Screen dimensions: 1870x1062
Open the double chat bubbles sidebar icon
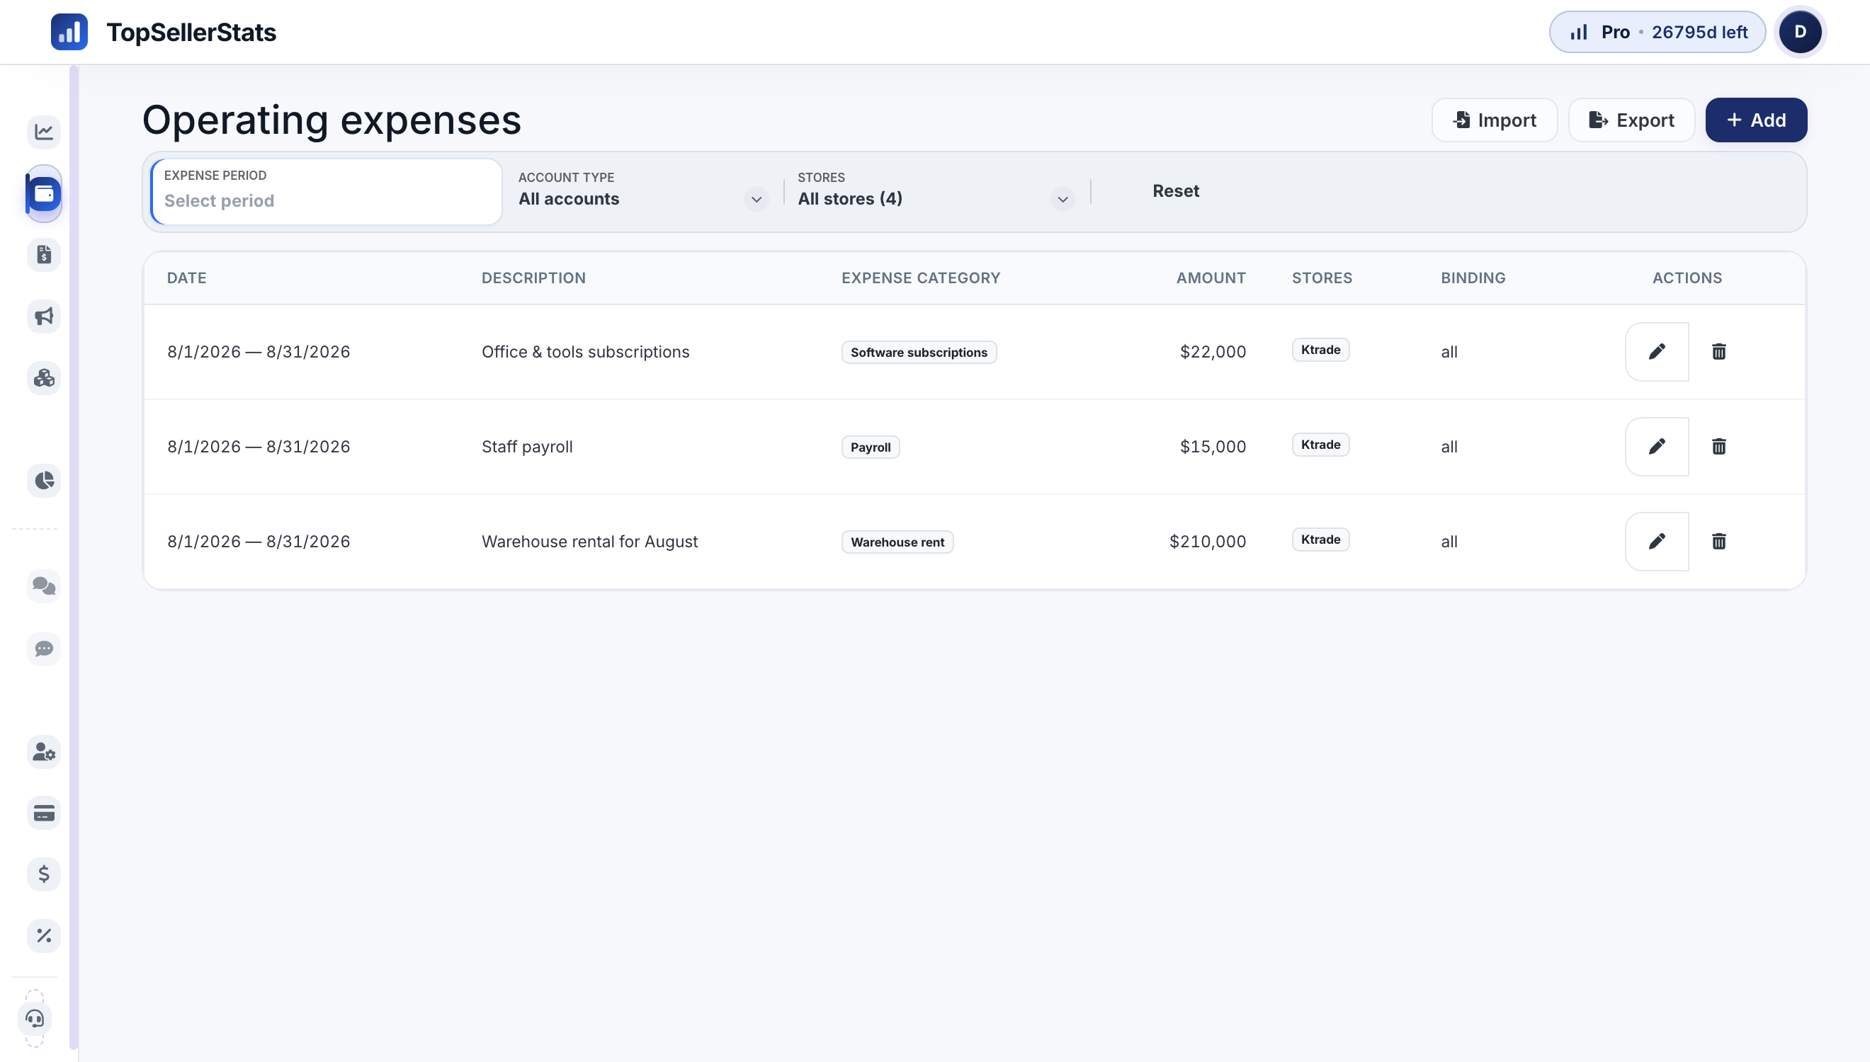(44, 586)
